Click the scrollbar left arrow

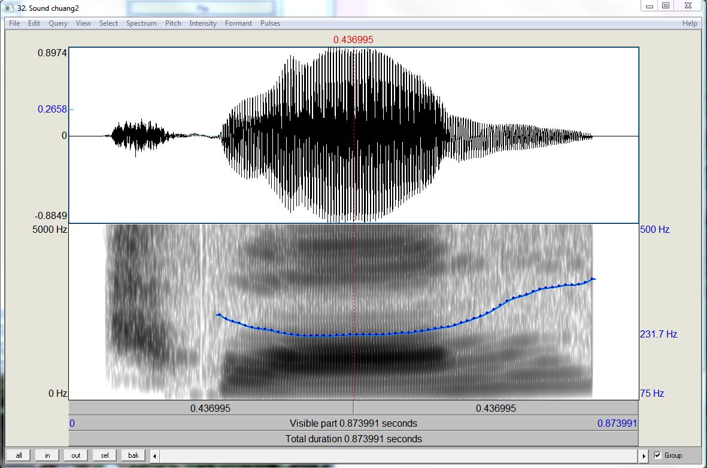(x=154, y=456)
